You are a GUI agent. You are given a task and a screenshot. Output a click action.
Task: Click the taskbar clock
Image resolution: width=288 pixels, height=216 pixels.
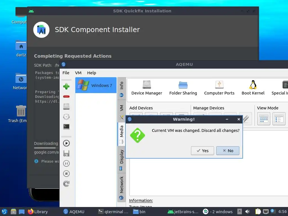click(283, 211)
